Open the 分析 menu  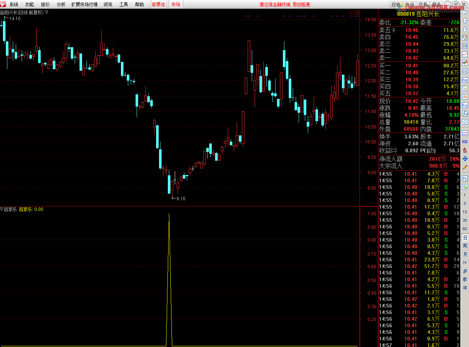tap(61, 4)
